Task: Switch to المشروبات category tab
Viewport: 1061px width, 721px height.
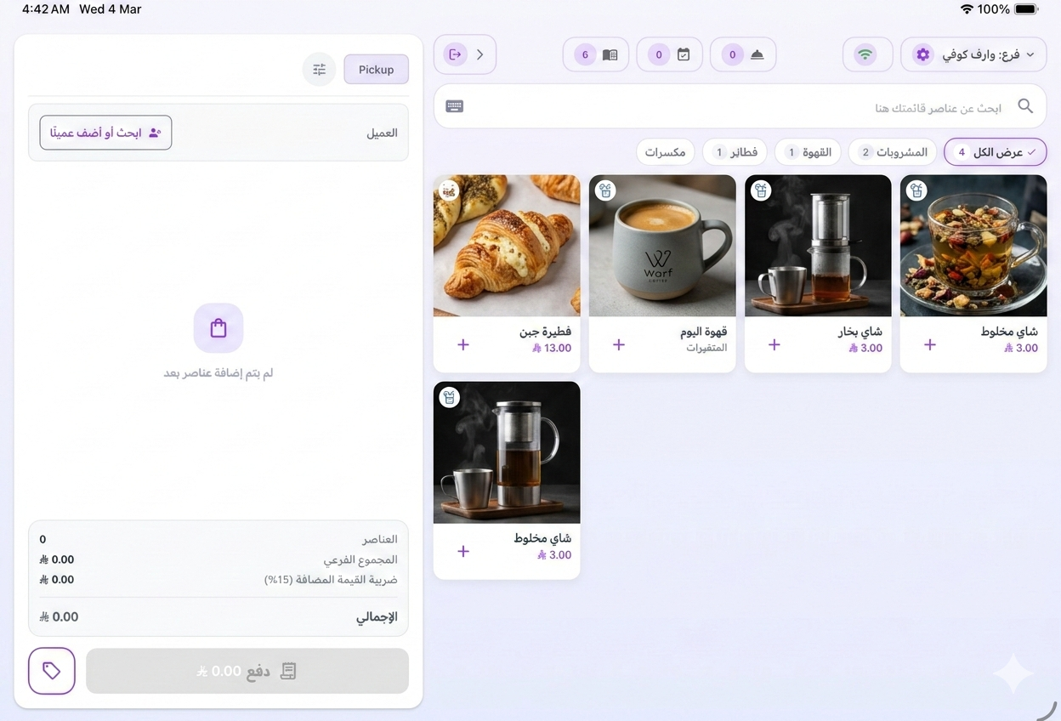Action: pos(893,152)
